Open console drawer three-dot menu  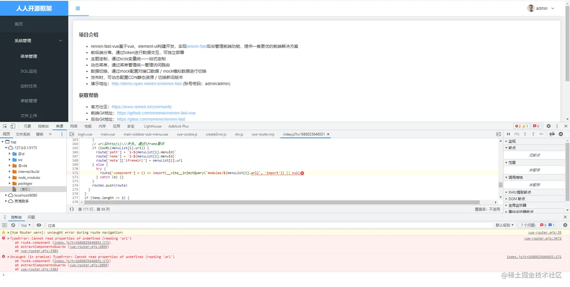click(x=5, y=217)
